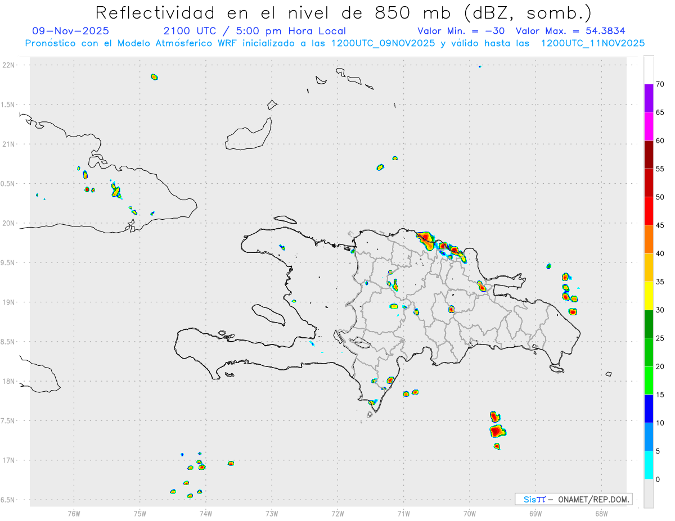This screenshot has width=675, height=521.
Task: Click the light blue 5–10 dBZ colorbar segment
Action: pyautogui.click(x=649, y=437)
